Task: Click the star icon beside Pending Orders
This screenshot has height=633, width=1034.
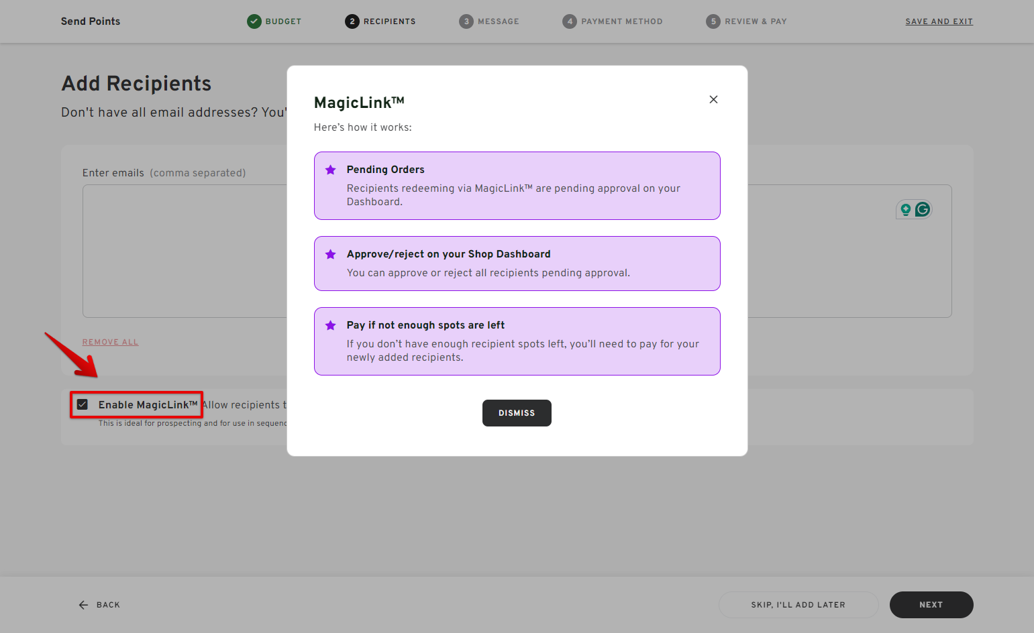Action: pos(330,170)
